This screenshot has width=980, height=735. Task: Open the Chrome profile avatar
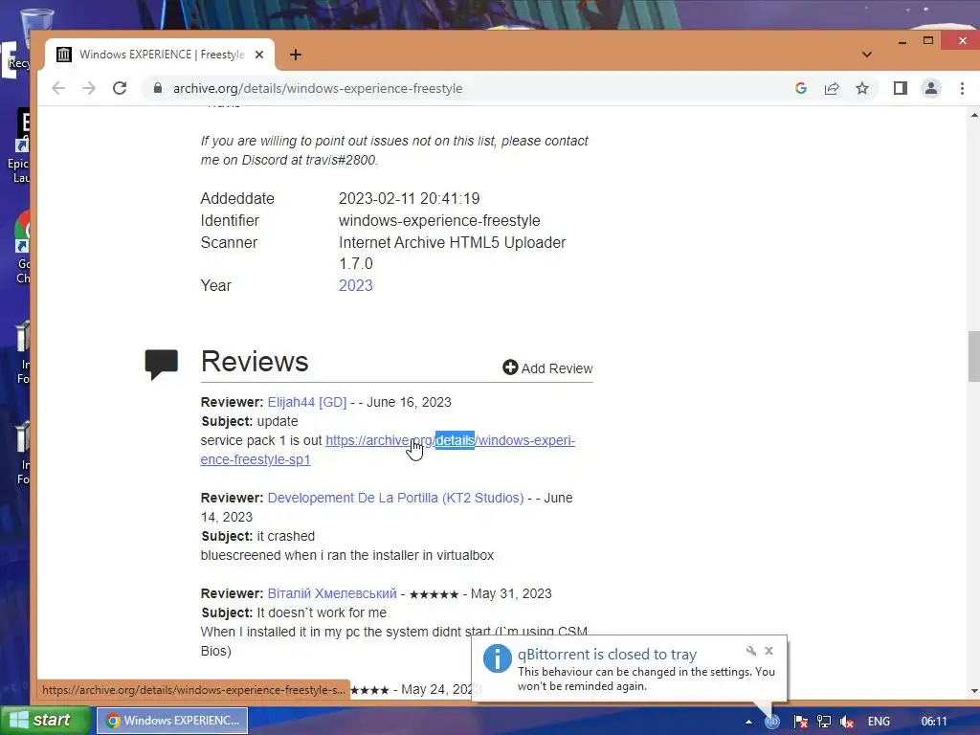(930, 88)
